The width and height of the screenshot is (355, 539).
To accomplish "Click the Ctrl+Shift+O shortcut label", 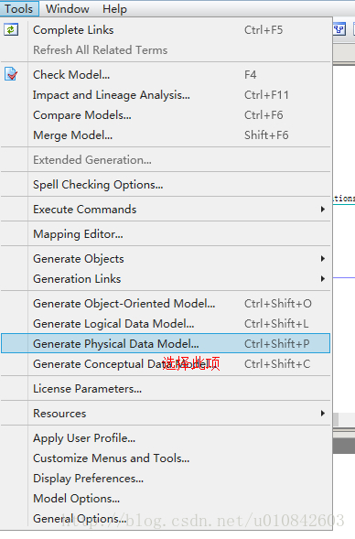I will (277, 304).
